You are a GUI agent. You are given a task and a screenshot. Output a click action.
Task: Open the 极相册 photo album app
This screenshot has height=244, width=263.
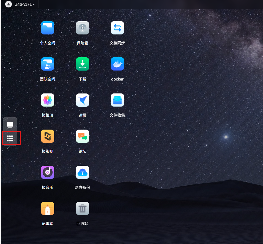(x=48, y=100)
